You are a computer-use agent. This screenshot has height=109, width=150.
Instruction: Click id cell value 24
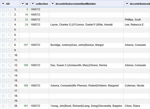click(x=26, y=25)
